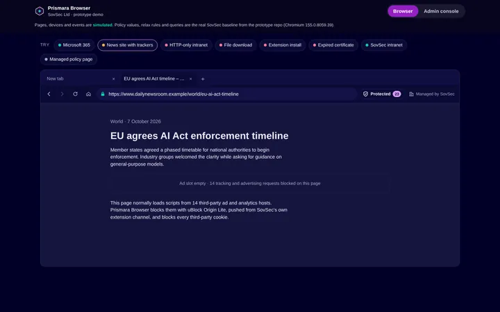Try the Extension install scenario
The height and width of the screenshot is (312, 500).
coord(283,45)
